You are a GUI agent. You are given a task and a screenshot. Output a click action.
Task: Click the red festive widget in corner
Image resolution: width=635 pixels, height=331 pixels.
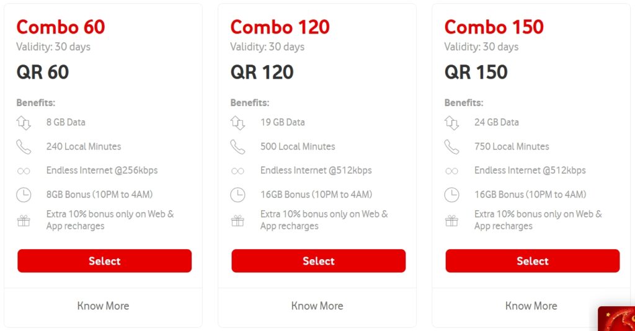tap(616, 319)
